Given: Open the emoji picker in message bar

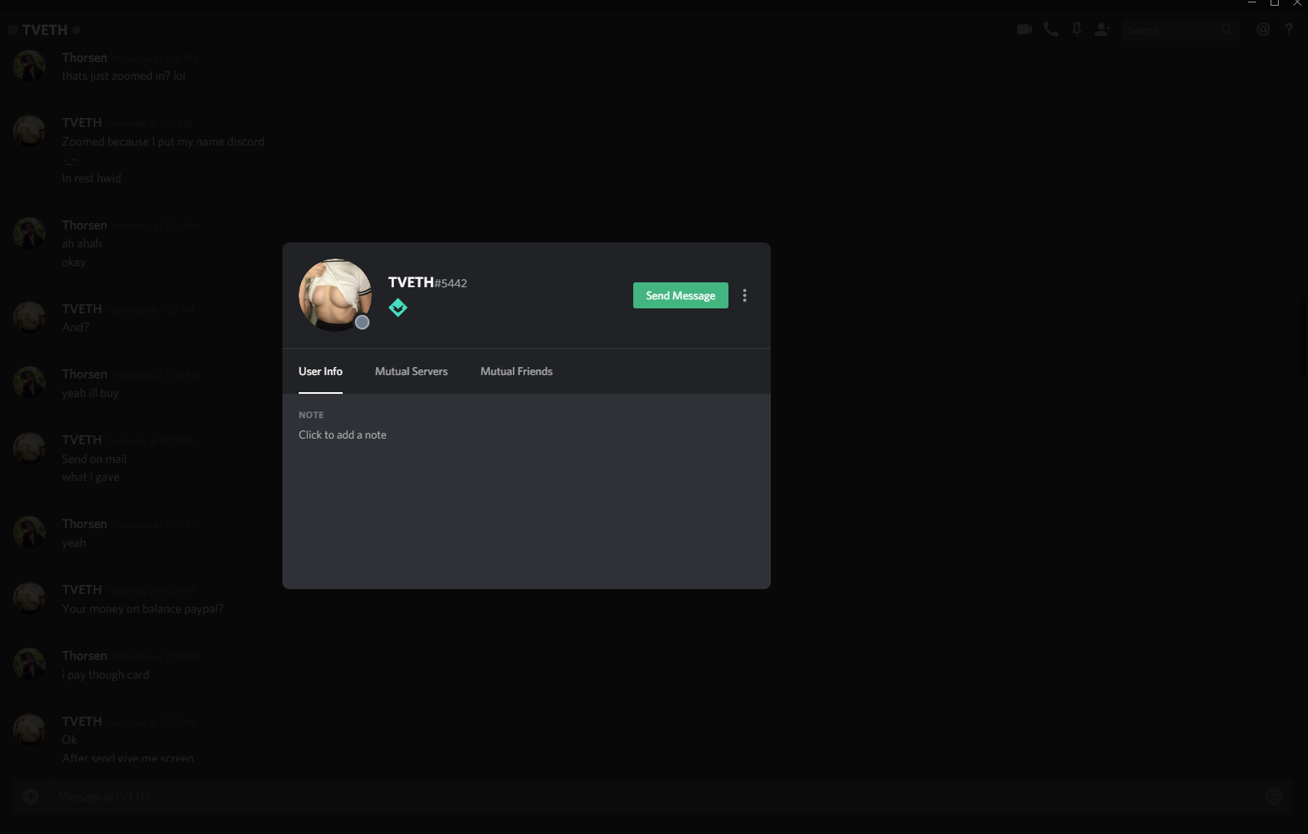Looking at the screenshot, I should point(1274,797).
